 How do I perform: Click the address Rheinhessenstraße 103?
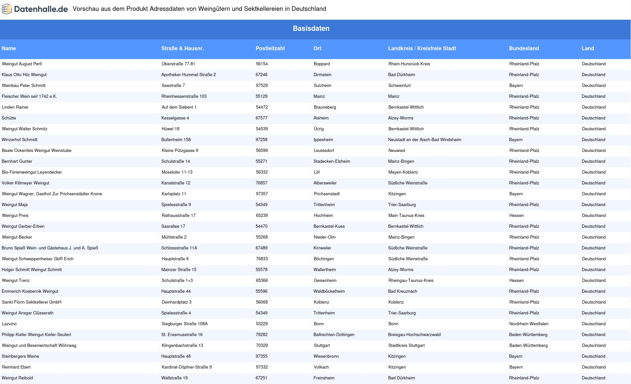tap(184, 96)
